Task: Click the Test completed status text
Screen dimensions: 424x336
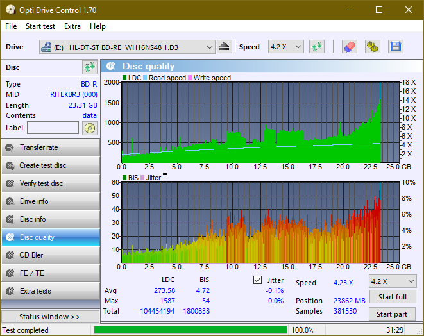Action: point(26,330)
